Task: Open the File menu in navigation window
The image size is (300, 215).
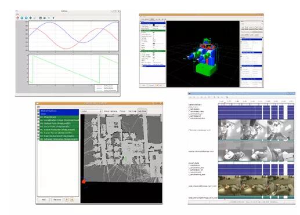Action: click(38, 107)
